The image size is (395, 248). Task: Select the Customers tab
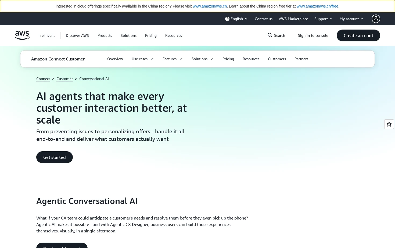[x=277, y=59]
